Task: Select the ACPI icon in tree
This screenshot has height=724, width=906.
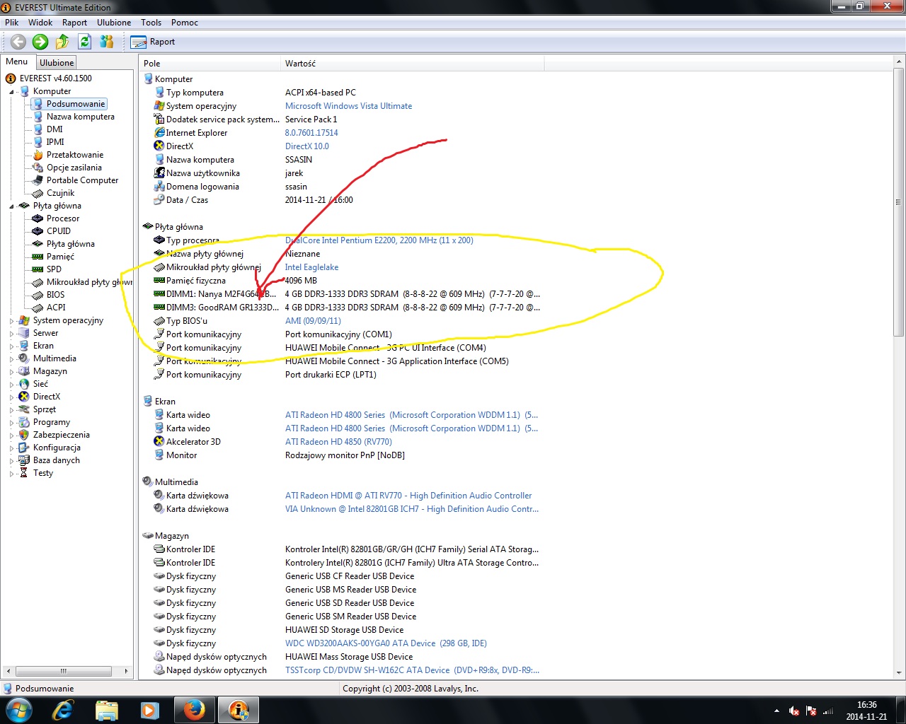Action: pyautogui.click(x=38, y=308)
